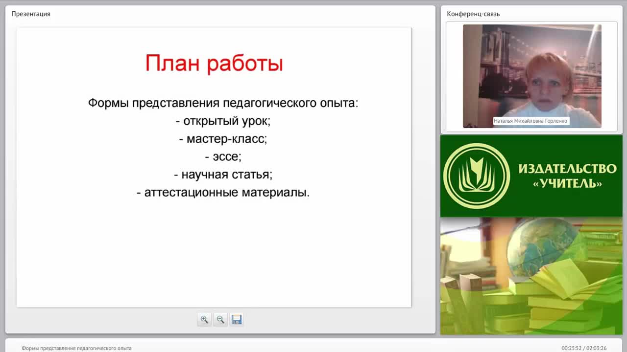This screenshot has width=627, height=352.
Task: Click the globe and books image
Action: 531,276
